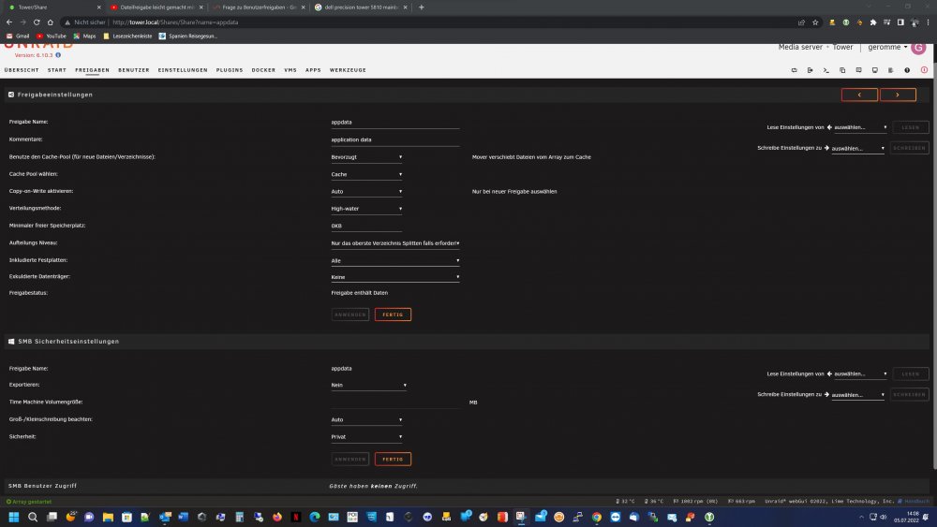Open the Aufteilungs Niveau dropdown
Screen dimensions: 937x527
click(395, 243)
